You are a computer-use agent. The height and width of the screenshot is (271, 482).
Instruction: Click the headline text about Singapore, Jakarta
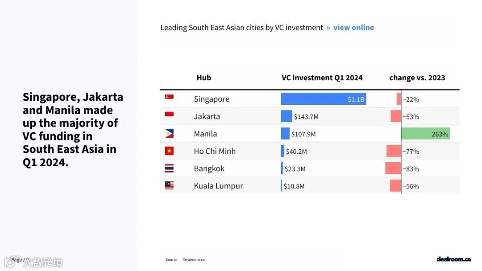click(x=73, y=130)
